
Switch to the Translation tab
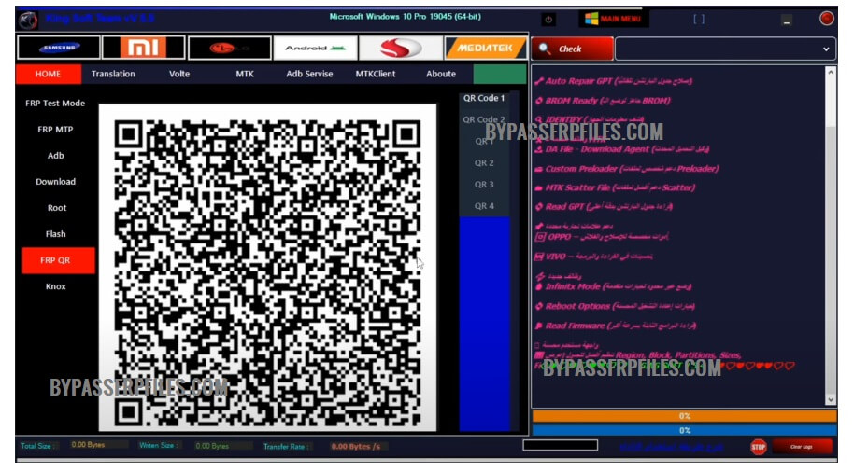click(x=113, y=75)
